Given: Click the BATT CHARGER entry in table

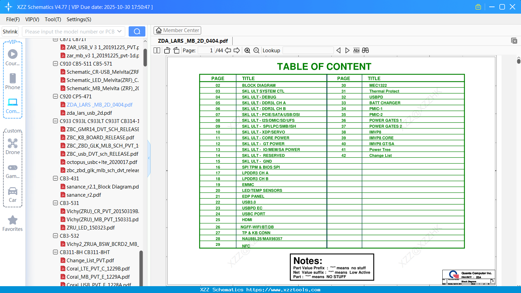Looking at the screenshot, I should point(385,103).
